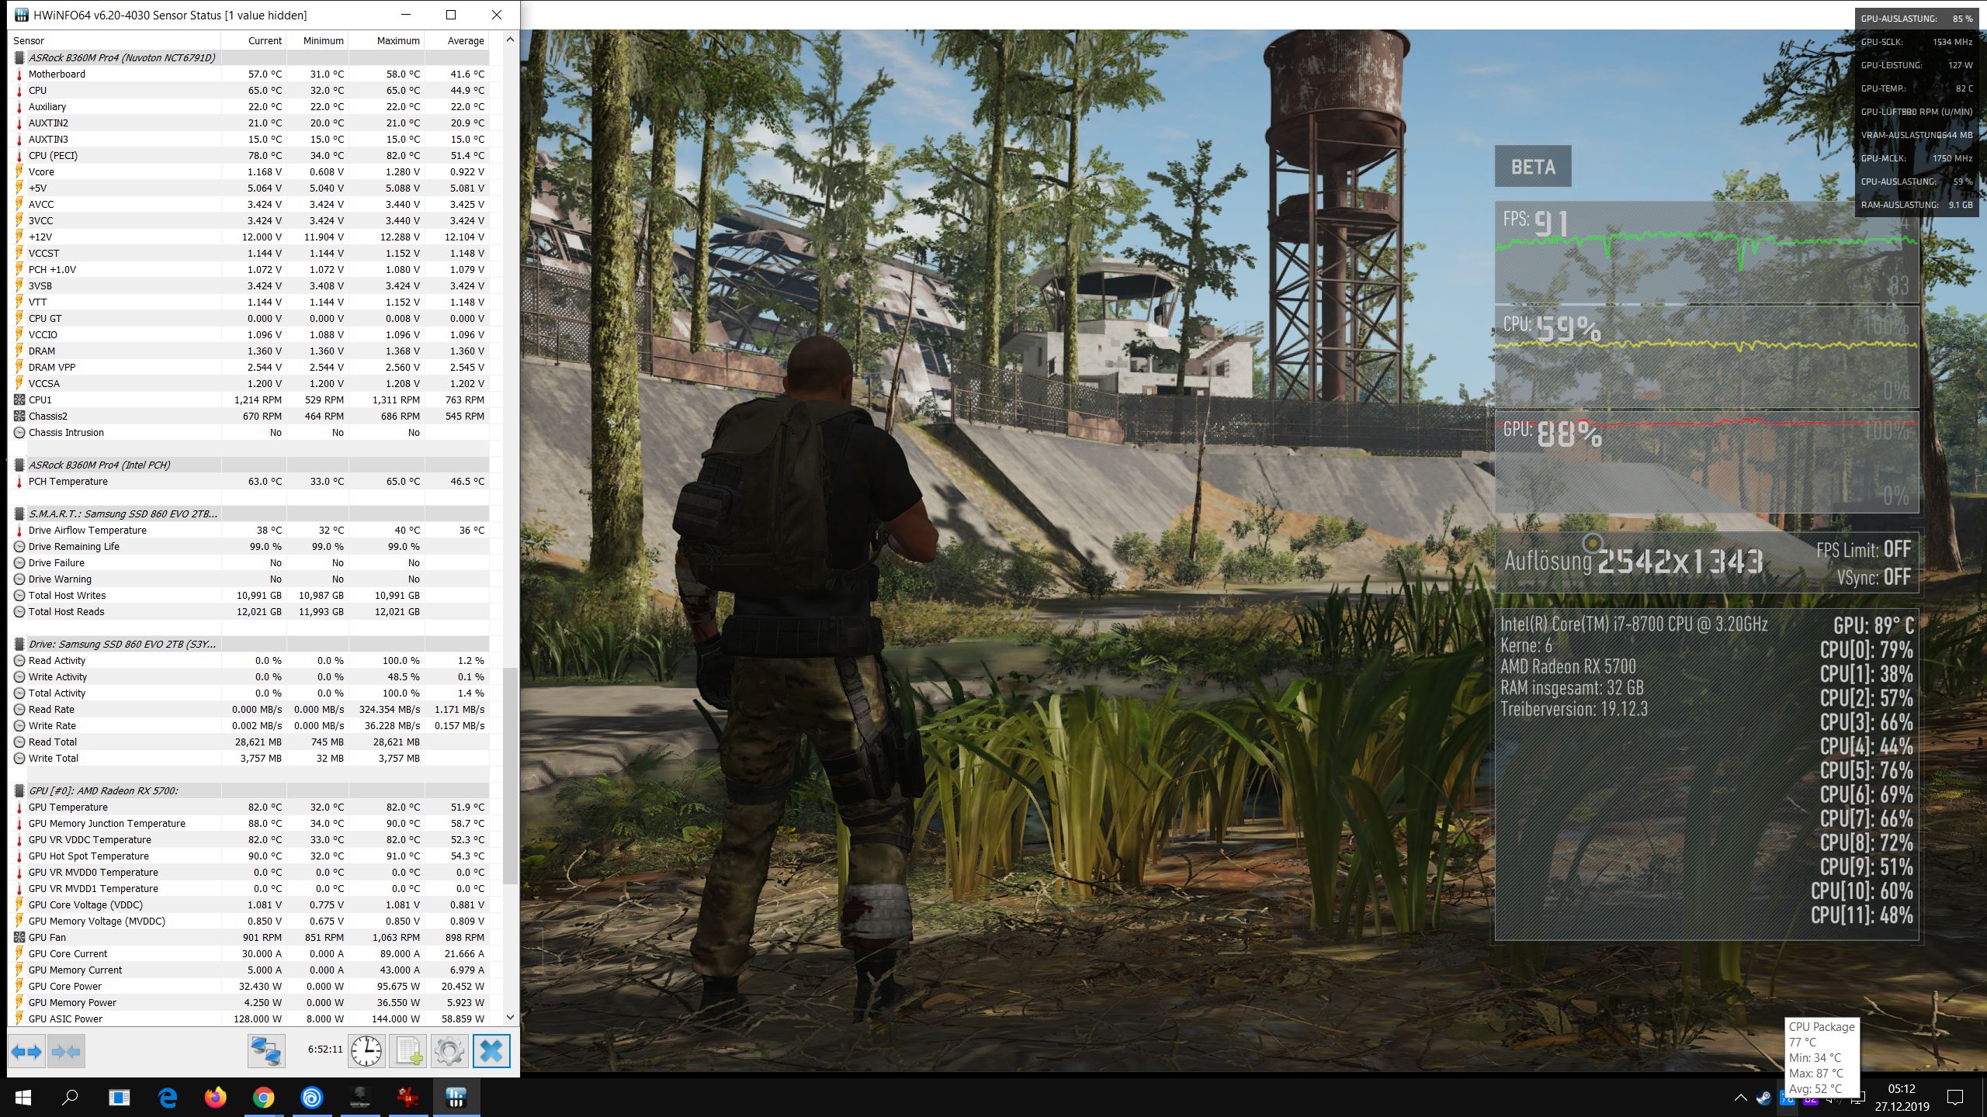1987x1117 pixels.
Task: Open the Windows Start menu
Action: pos(23,1098)
